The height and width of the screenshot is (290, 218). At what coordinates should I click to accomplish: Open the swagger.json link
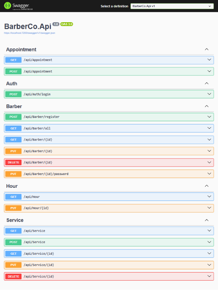coord(29,33)
